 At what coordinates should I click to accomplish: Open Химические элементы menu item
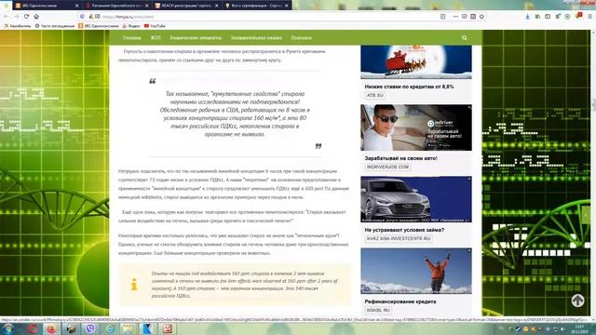196,38
